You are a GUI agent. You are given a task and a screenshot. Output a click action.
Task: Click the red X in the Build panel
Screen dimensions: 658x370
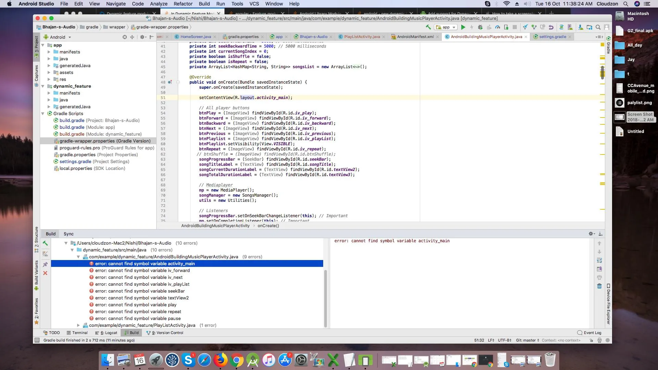coord(45,273)
